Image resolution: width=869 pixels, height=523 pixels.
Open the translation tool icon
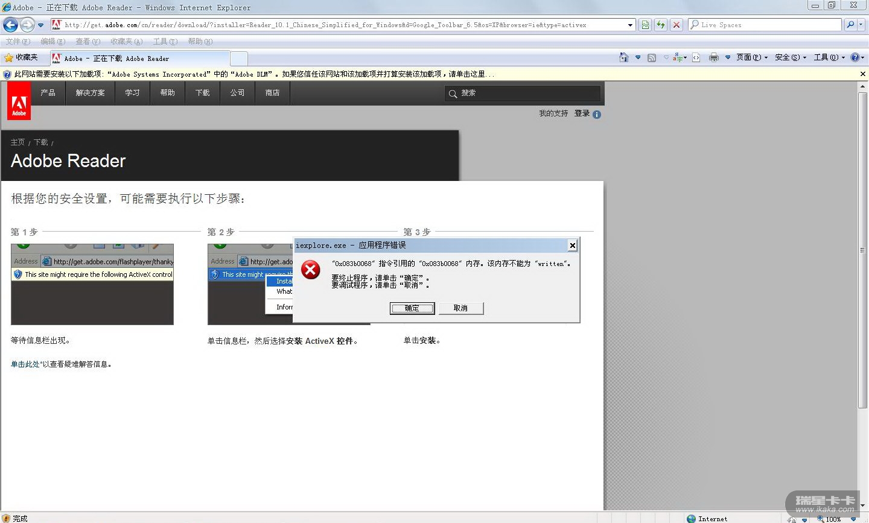(x=680, y=58)
